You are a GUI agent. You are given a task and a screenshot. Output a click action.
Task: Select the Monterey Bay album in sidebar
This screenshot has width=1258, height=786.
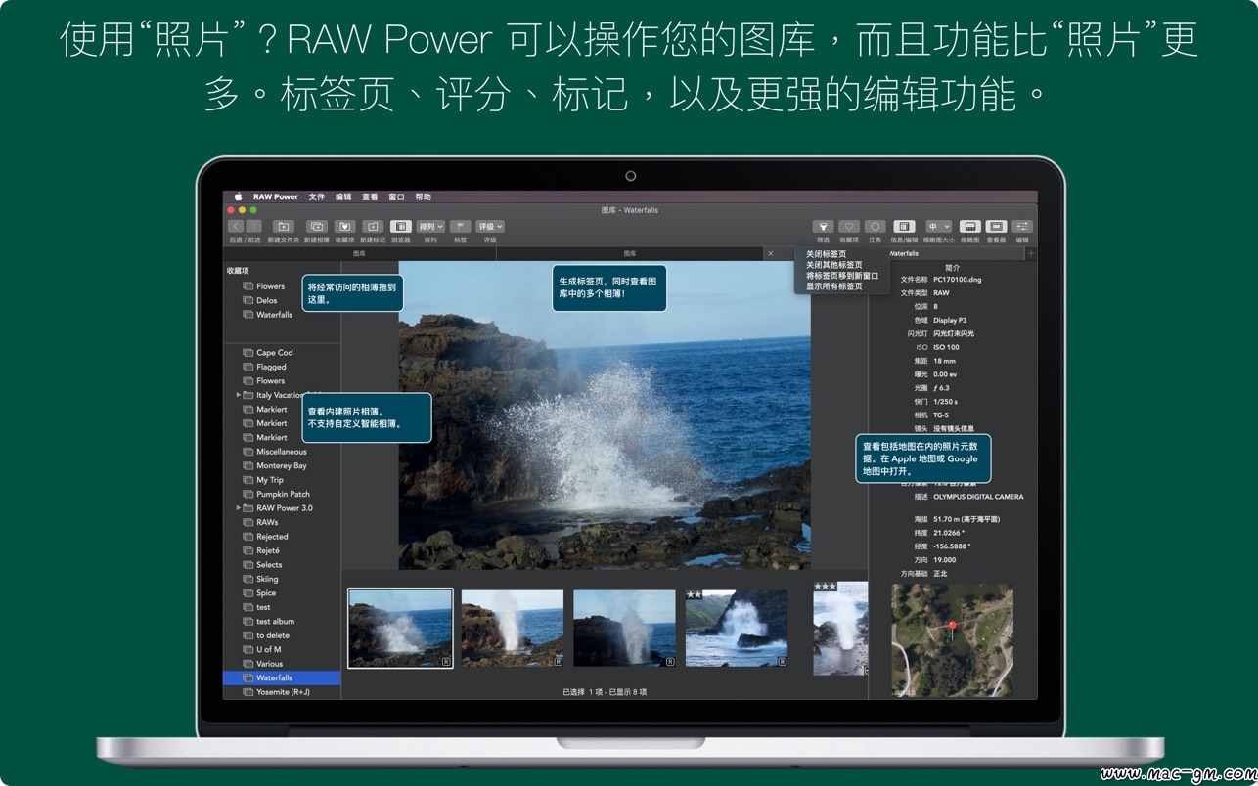click(281, 466)
